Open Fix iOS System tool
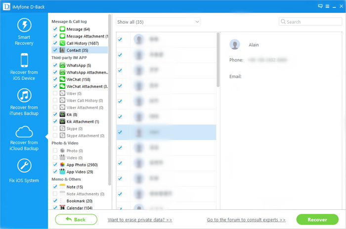The width and height of the screenshot is (346, 229). click(x=24, y=171)
